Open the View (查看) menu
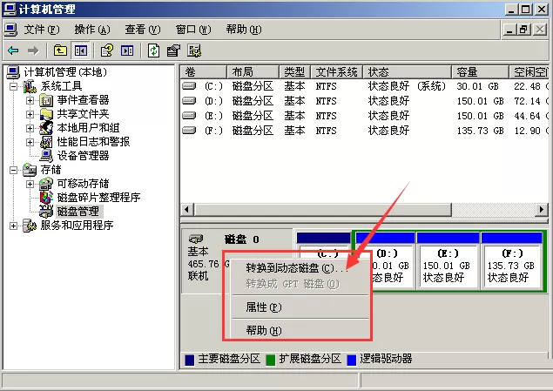The image size is (553, 391). point(143,30)
